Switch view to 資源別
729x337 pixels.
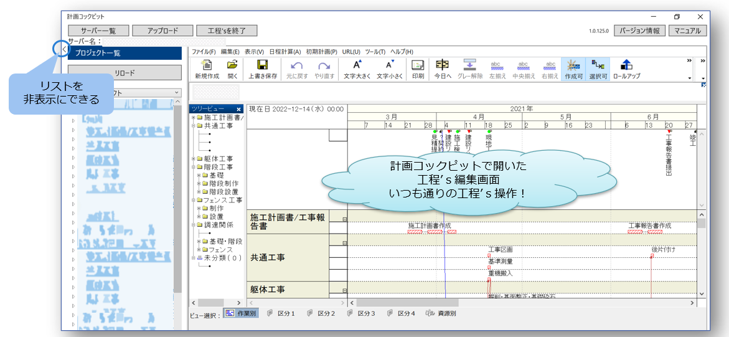coord(441,313)
